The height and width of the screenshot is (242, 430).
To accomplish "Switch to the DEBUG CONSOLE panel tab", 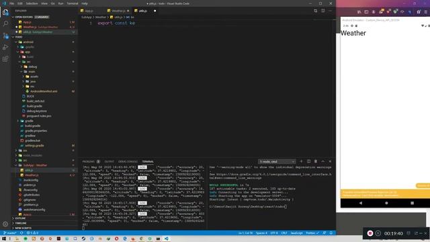I will (128, 161).
